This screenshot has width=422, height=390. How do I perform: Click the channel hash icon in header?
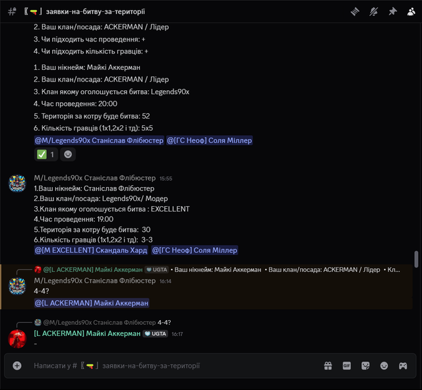click(12, 12)
